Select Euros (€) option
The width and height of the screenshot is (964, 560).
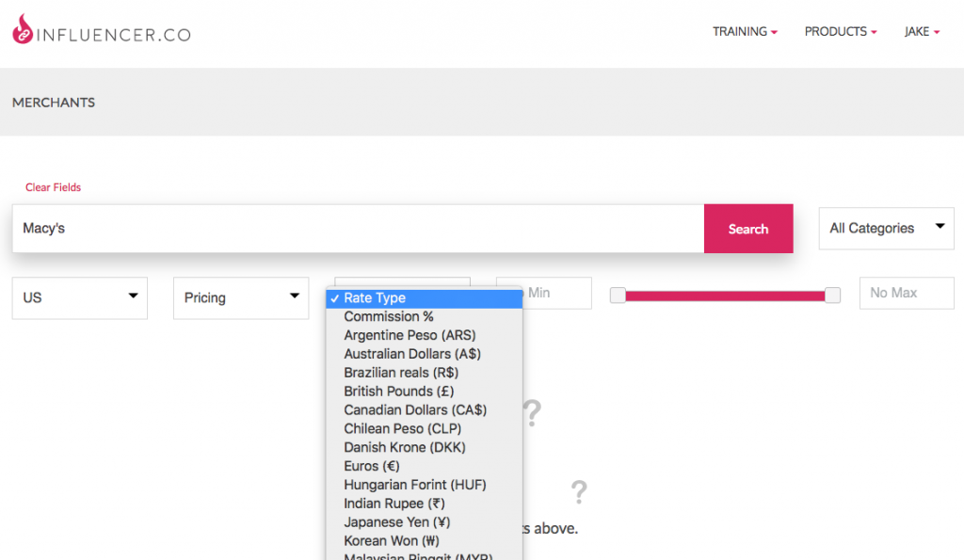(425, 466)
